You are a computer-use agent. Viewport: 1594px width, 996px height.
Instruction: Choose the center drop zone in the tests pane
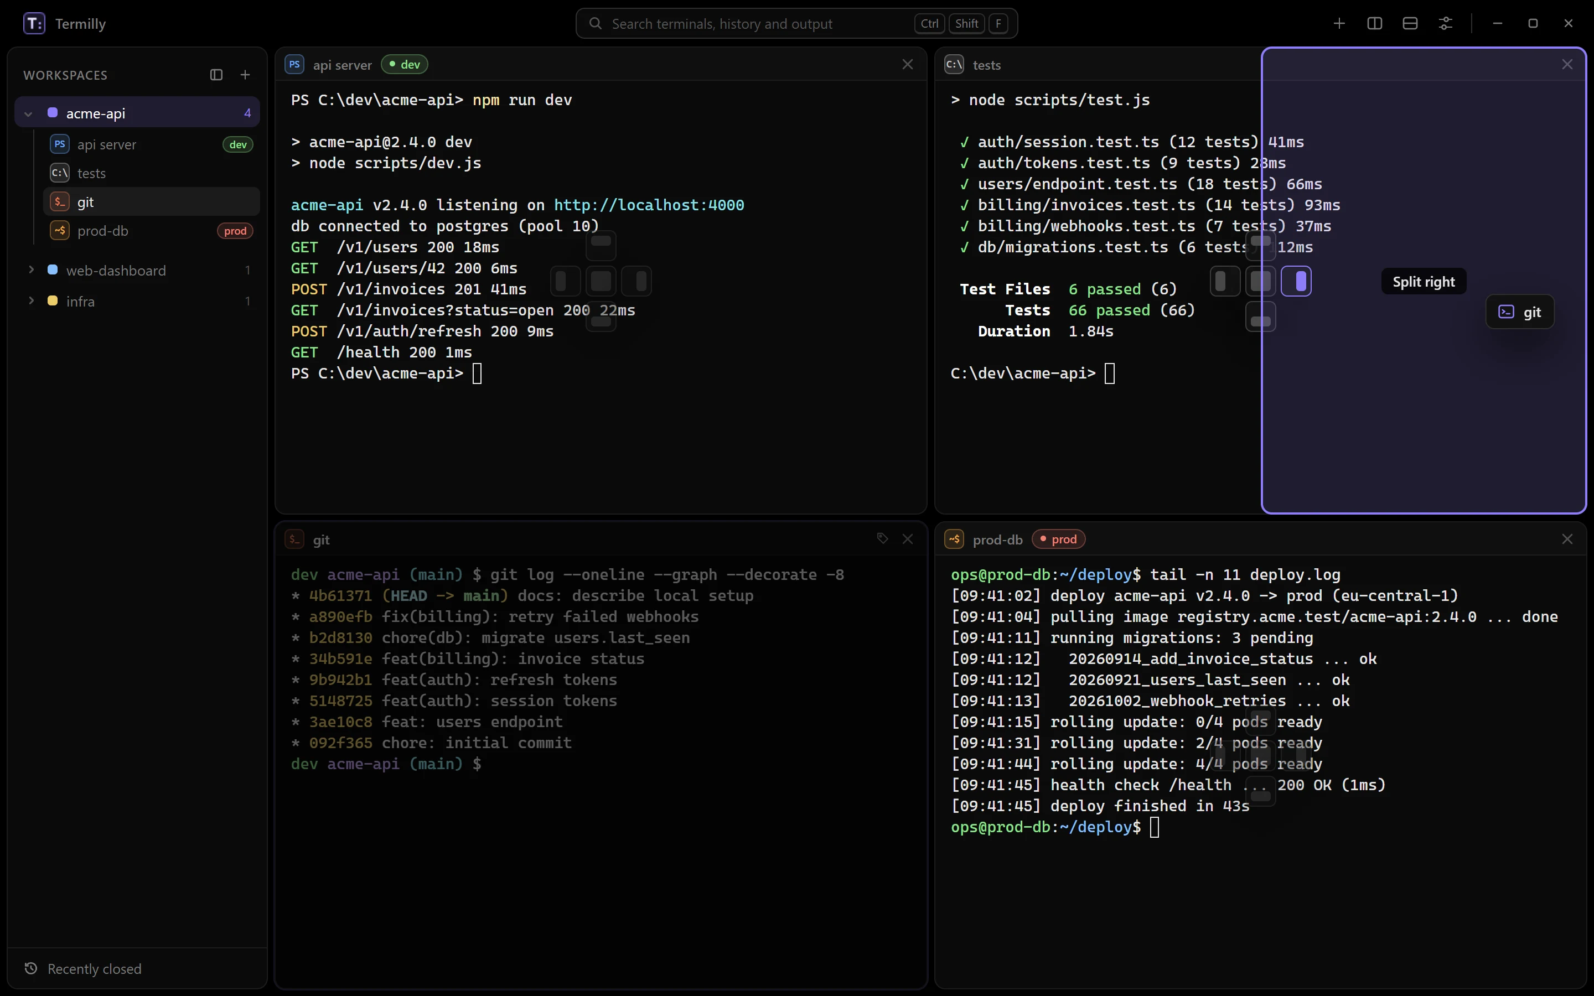(1261, 281)
